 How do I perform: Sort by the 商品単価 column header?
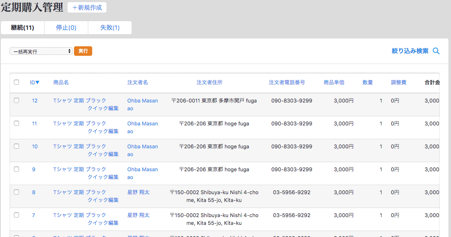pos(334,82)
